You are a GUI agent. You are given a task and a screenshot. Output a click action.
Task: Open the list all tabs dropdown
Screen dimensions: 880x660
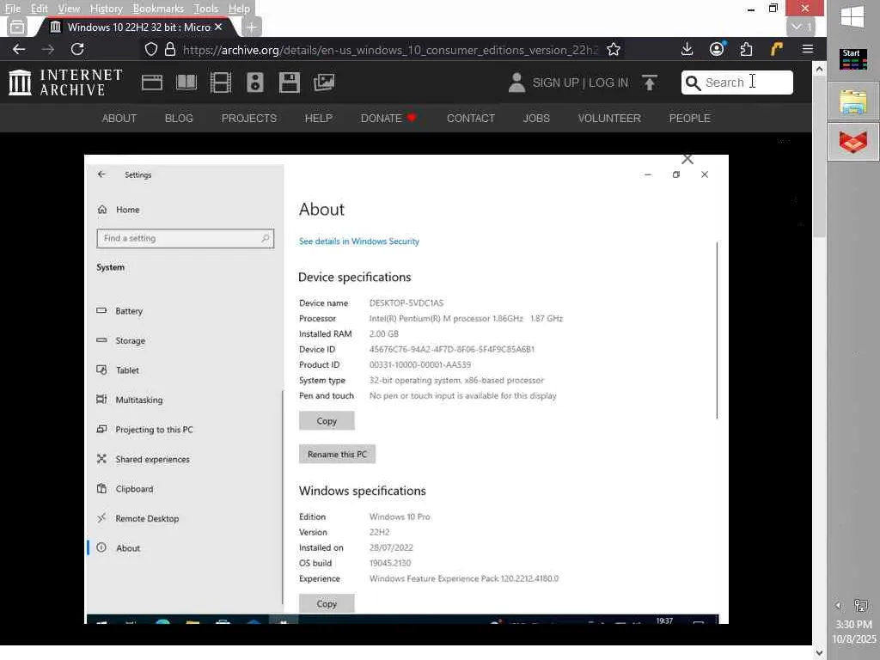[801, 27]
